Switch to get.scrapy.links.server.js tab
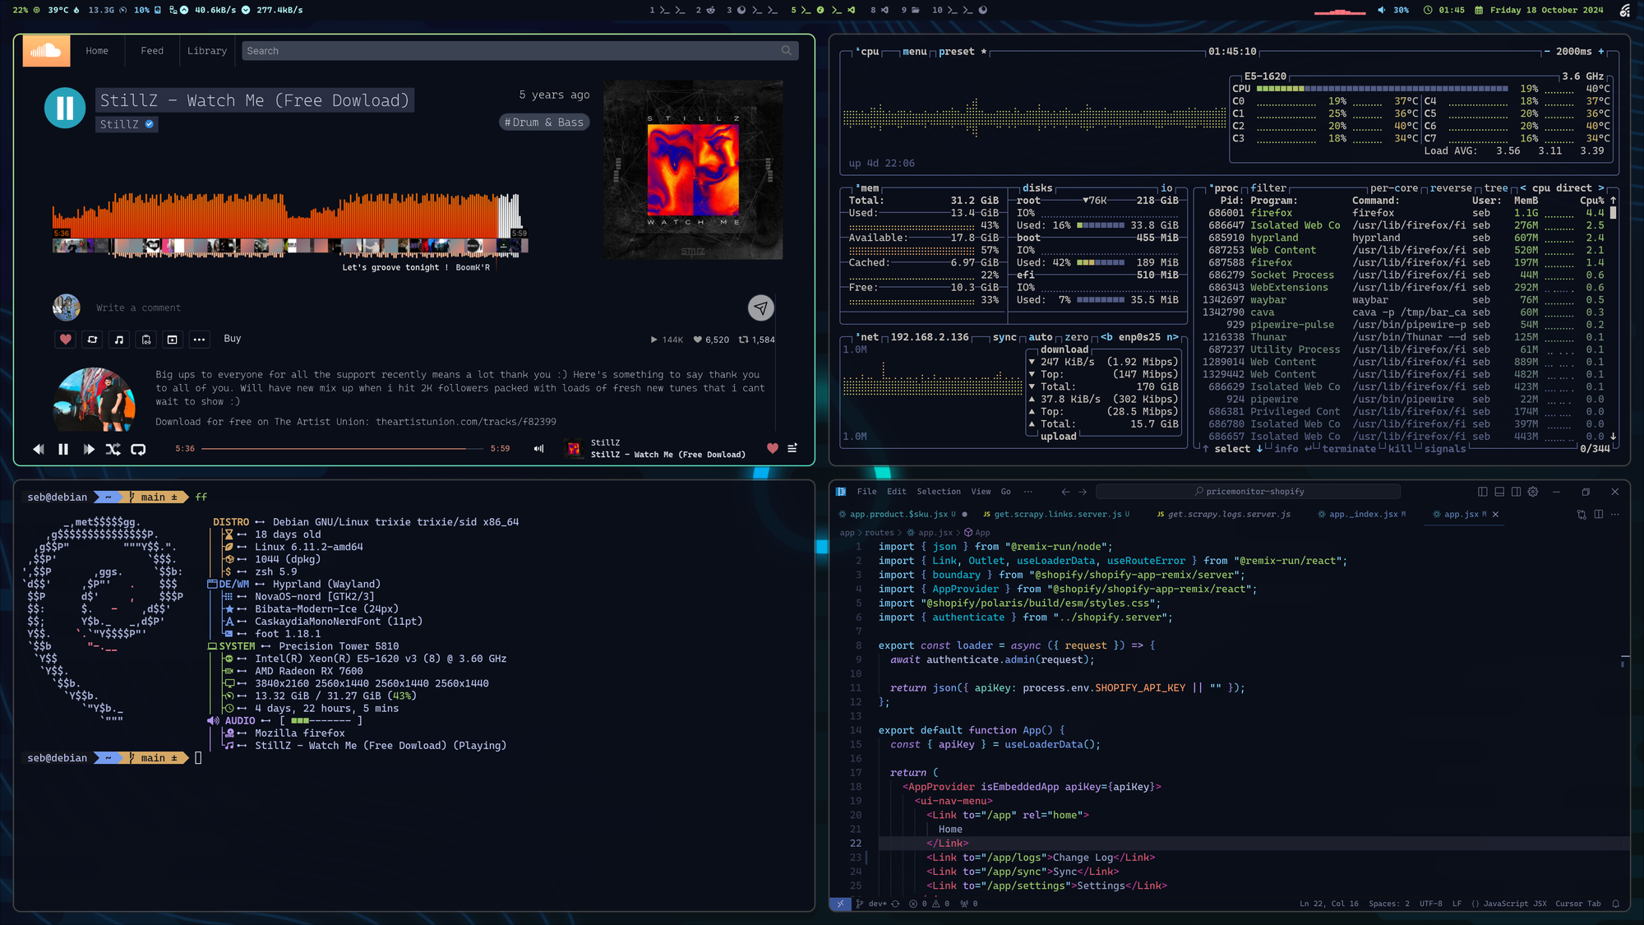This screenshot has width=1644, height=925. tap(1058, 515)
